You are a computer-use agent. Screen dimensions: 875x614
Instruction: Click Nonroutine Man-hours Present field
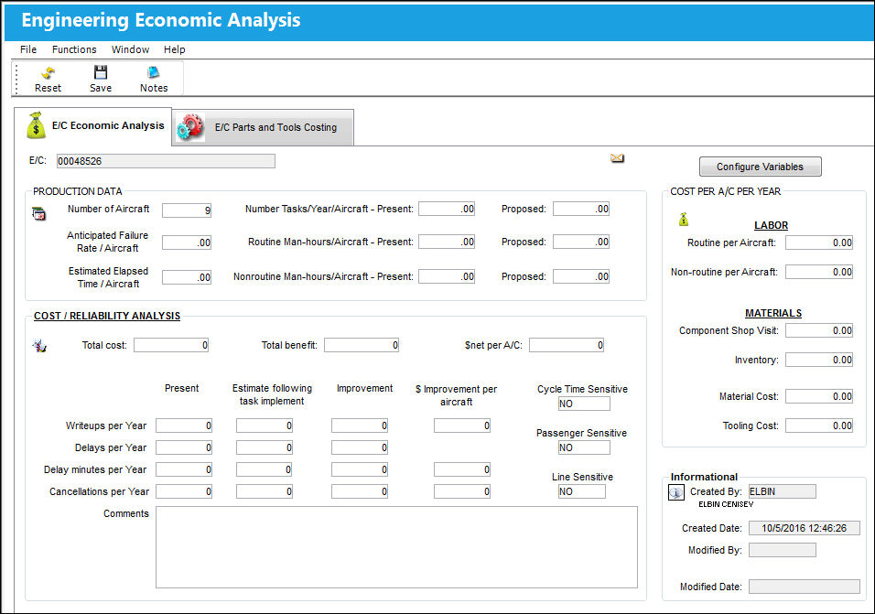tap(447, 276)
